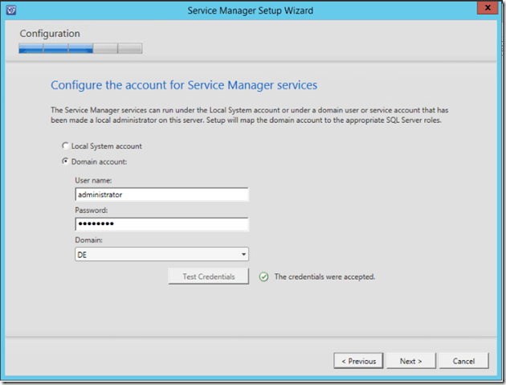Click the Service Manager icon in title bar

tap(12, 10)
